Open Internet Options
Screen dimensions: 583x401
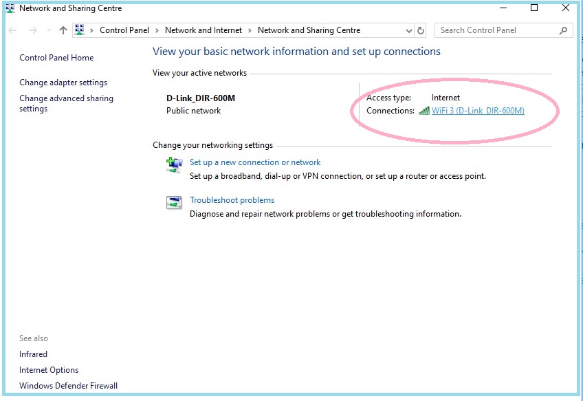(49, 370)
